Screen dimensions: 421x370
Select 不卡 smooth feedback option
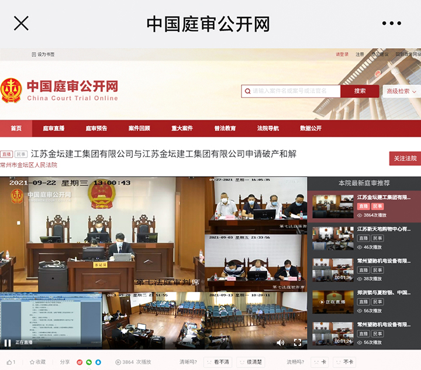point(344,362)
